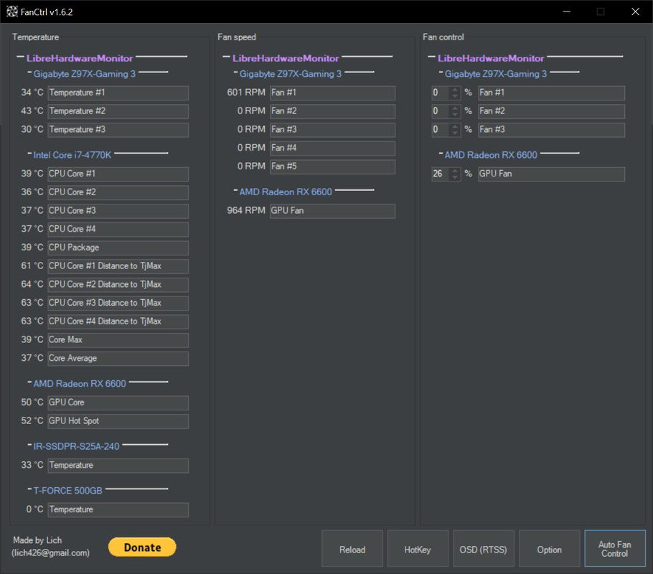Collapse LibreHardwareMonitor group in Fan speed panel

(x=226, y=57)
